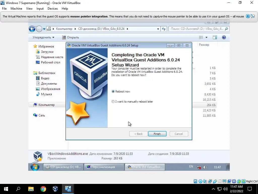
Task: Select Рабочий стол in the sidebar
Action: point(50,62)
